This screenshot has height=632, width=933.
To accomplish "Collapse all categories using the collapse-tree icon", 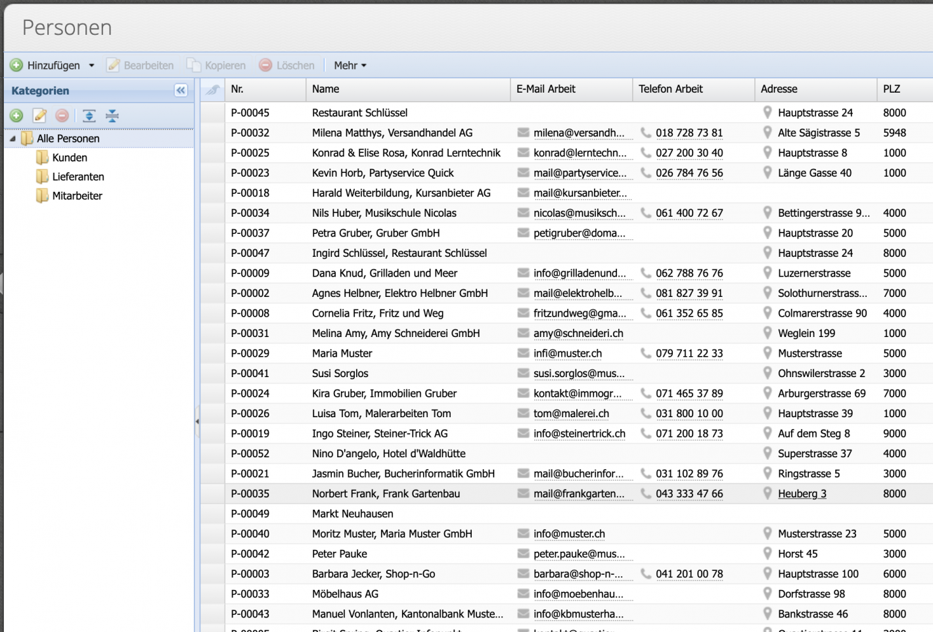I will [x=112, y=115].
